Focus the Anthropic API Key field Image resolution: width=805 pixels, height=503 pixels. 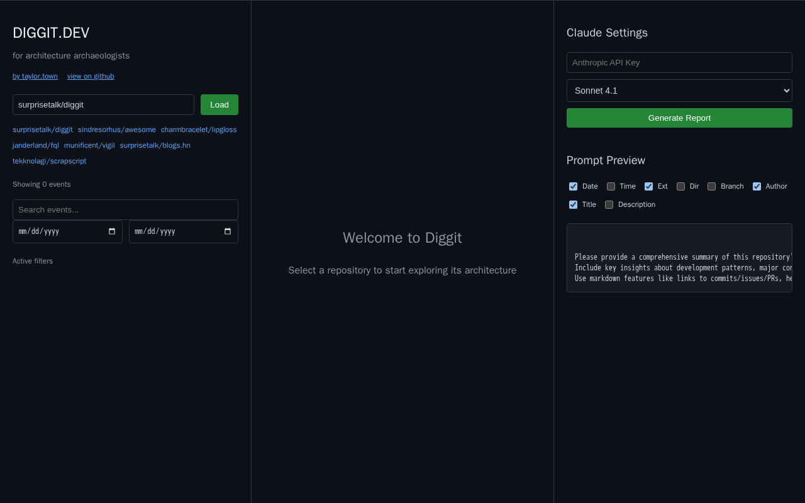[x=679, y=63]
